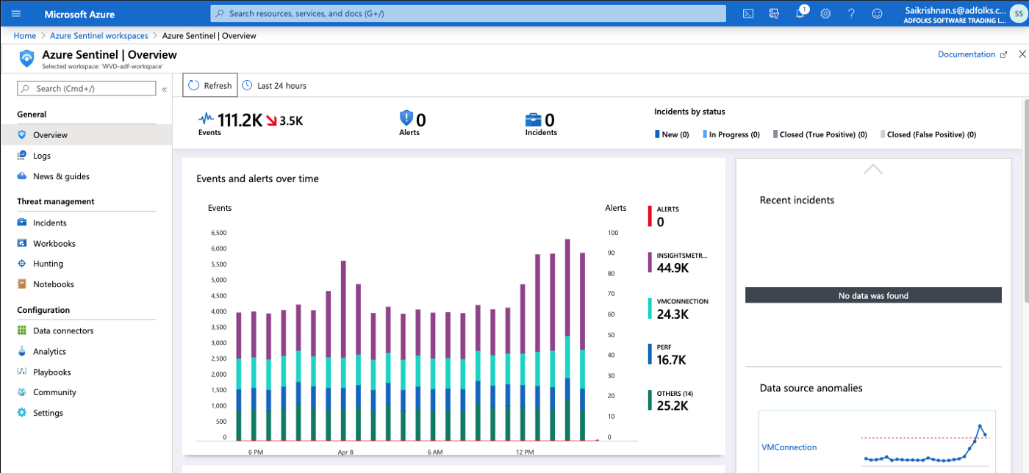The height and width of the screenshot is (473, 1029).
Task: Launch Cloud Shell from the top bar
Action: [748, 14]
